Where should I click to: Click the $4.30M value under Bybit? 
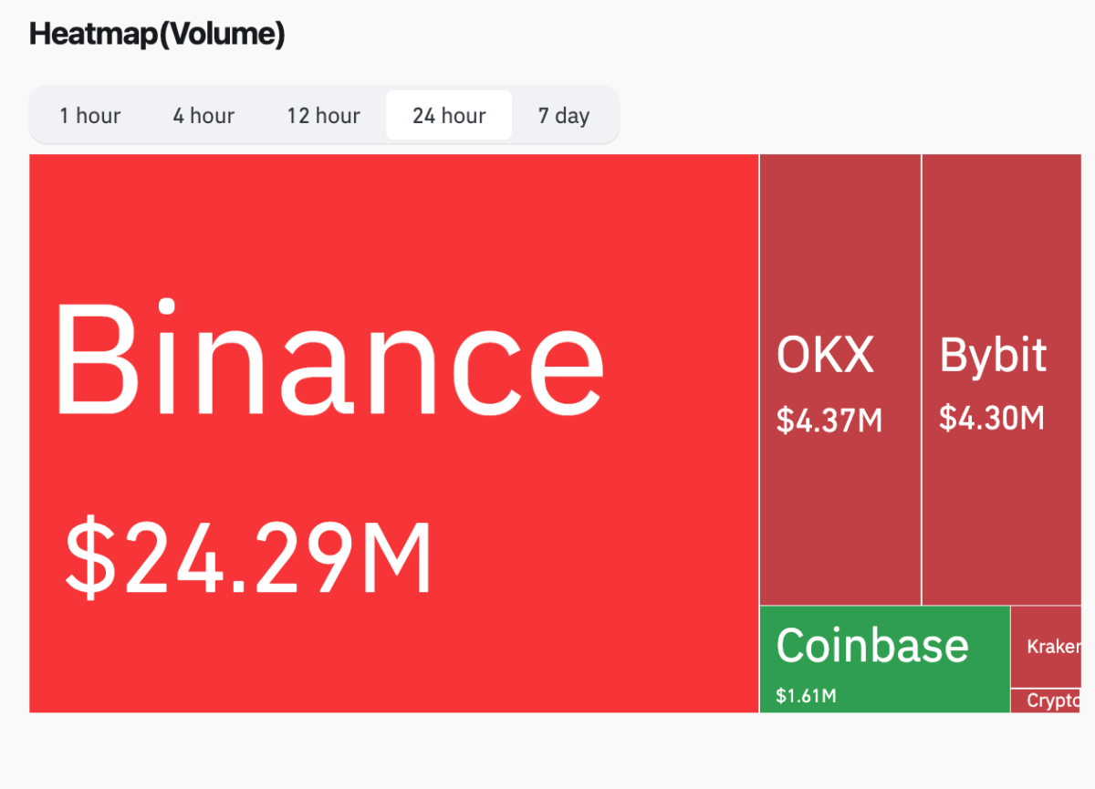point(991,419)
